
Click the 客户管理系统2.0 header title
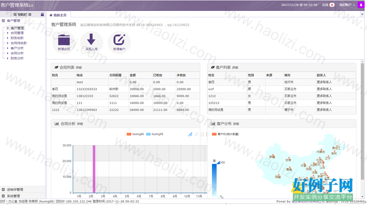coord(17,5)
